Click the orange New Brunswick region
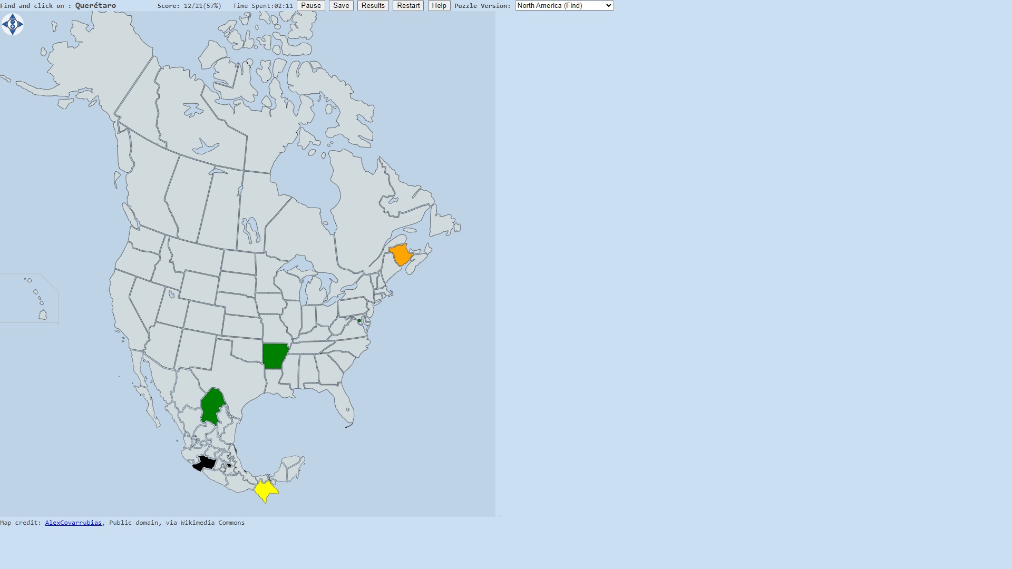Screen dimensions: 1012x569 (401, 256)
